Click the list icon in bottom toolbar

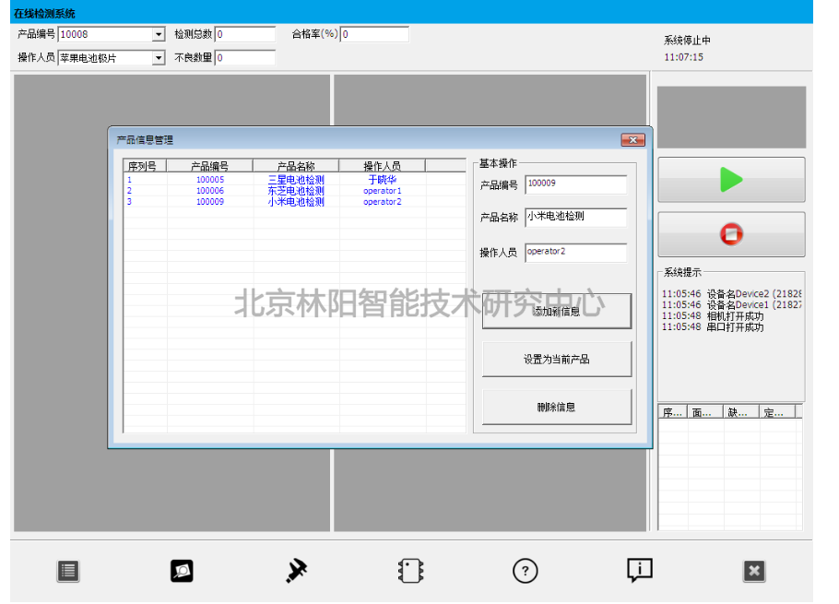[68, 571]
